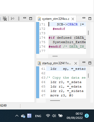Select the startup_stm32f411v... editor tab
Image resolution: width=94 pixels, height=122 pixels.
click(x=57, y=63)
